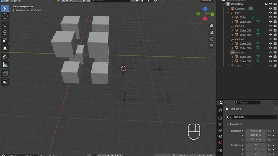Pick the Measure tool

coord(5,65)
